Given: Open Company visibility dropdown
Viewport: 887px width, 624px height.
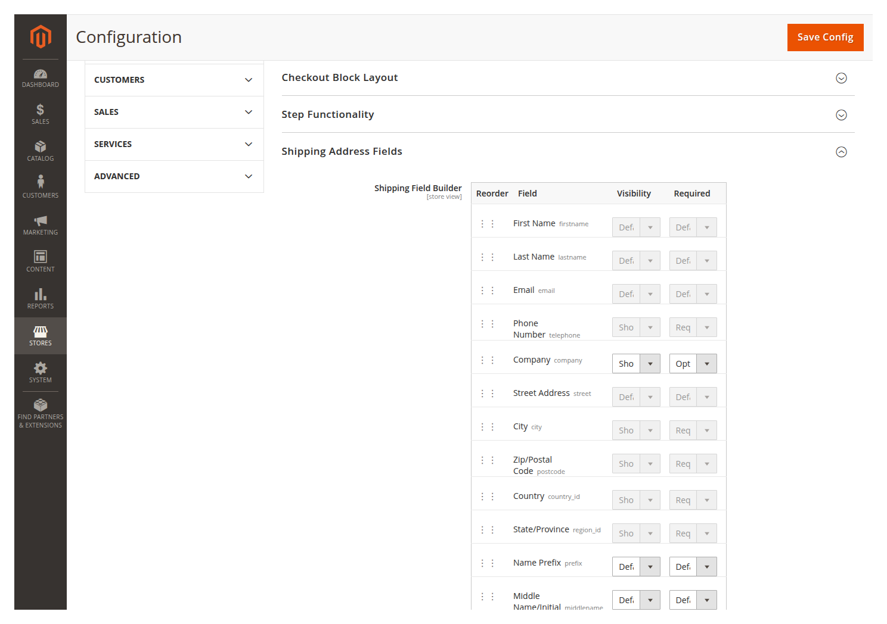Looking at the screenshot, I should coord(636,364).
